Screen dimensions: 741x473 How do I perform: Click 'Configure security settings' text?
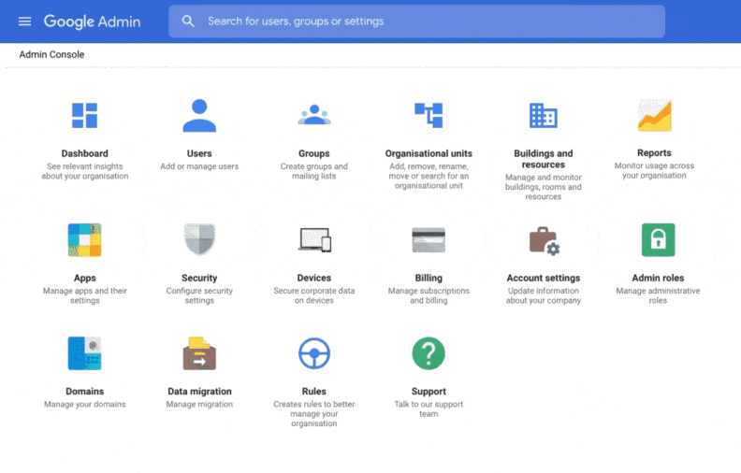199,296
